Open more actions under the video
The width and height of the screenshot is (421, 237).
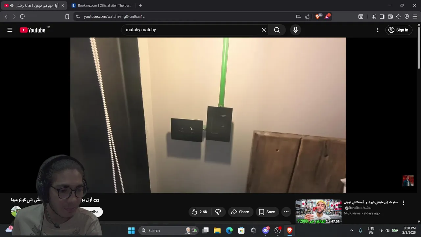(286, 212)
